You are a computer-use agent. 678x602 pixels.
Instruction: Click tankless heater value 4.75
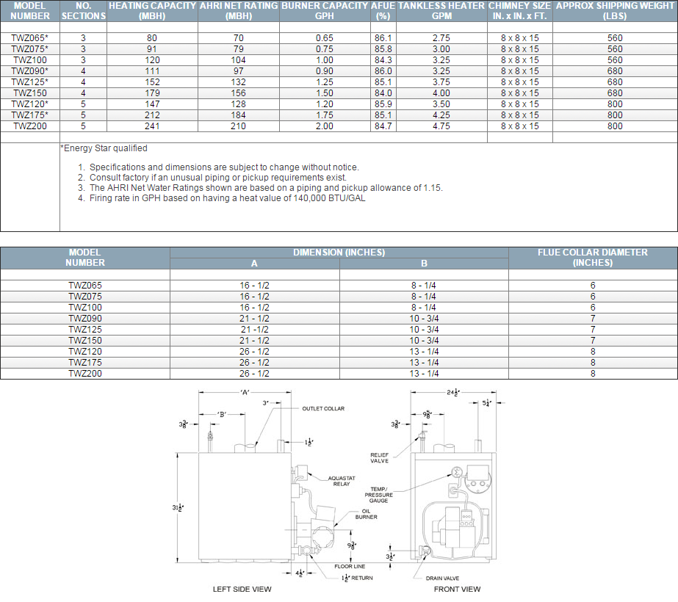point(441,126)
